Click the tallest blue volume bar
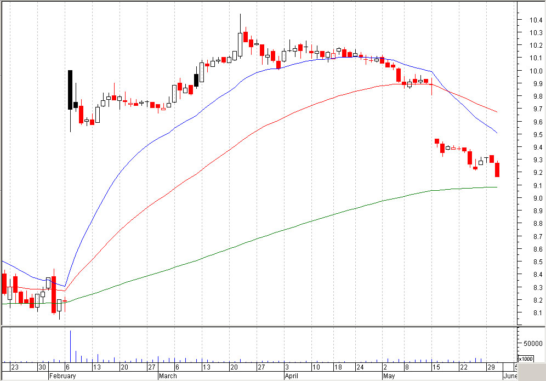 click(70, 346)
